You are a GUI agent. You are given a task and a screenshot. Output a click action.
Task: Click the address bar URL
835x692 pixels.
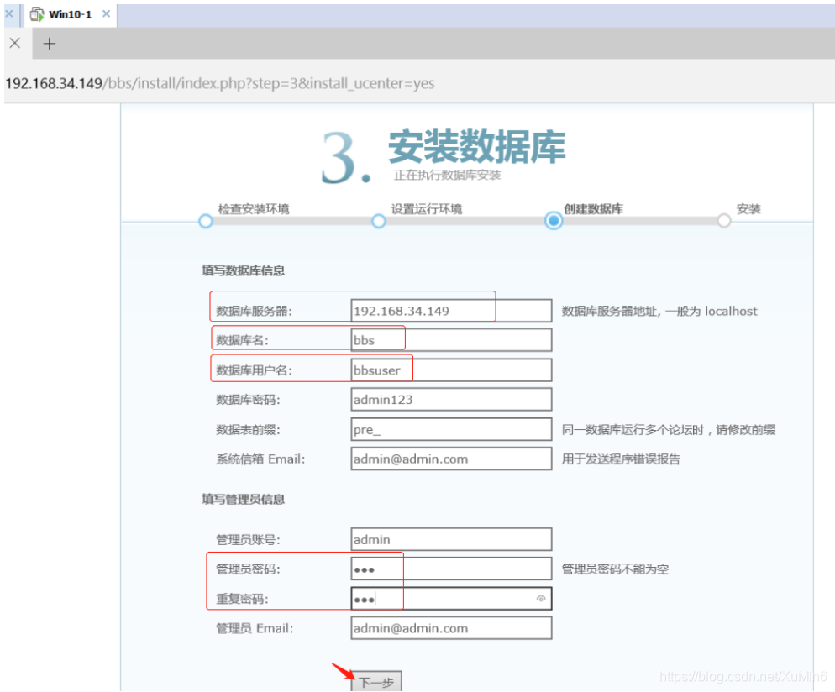tap(219, 84)
